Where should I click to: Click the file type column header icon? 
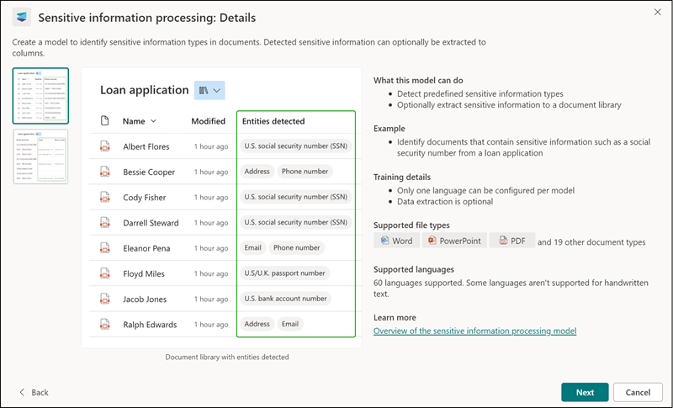click(104, 120)
